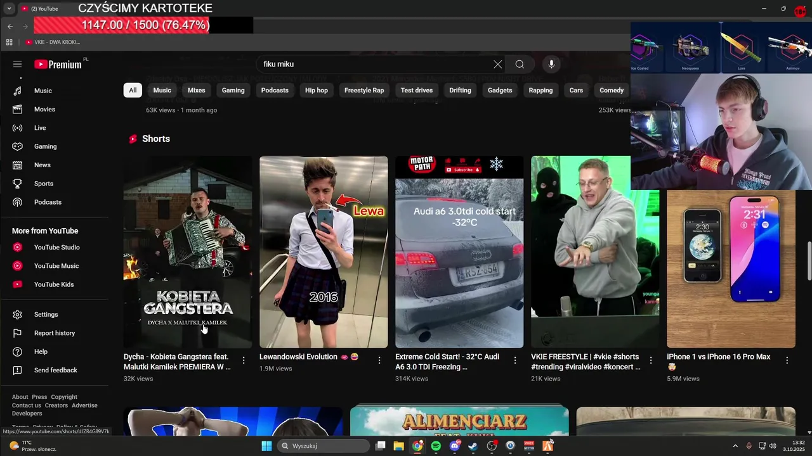
Task: Select the Cars filter chip
Action: click(x=576, y=90)
